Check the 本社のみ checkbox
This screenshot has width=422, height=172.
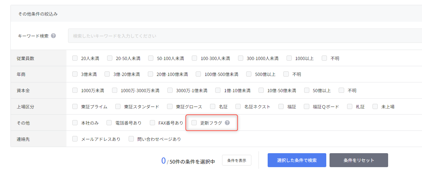point(75,123)
